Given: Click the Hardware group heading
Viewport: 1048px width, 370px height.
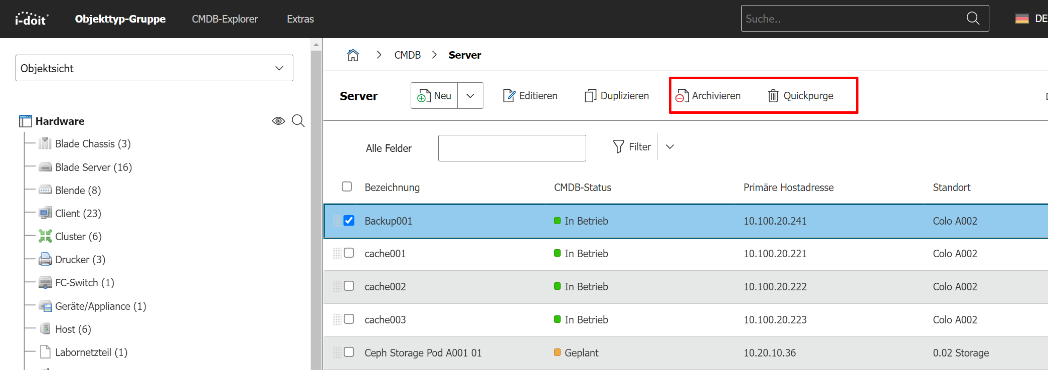Looking at the screenshot, I should pos(60,121).
